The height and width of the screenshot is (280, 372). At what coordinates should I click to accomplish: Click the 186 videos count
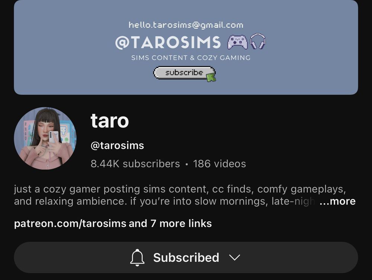219,163
